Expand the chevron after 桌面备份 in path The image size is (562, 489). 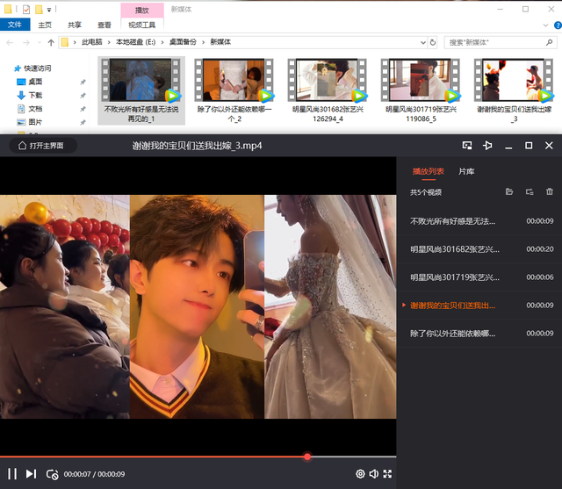pos(203,42)
